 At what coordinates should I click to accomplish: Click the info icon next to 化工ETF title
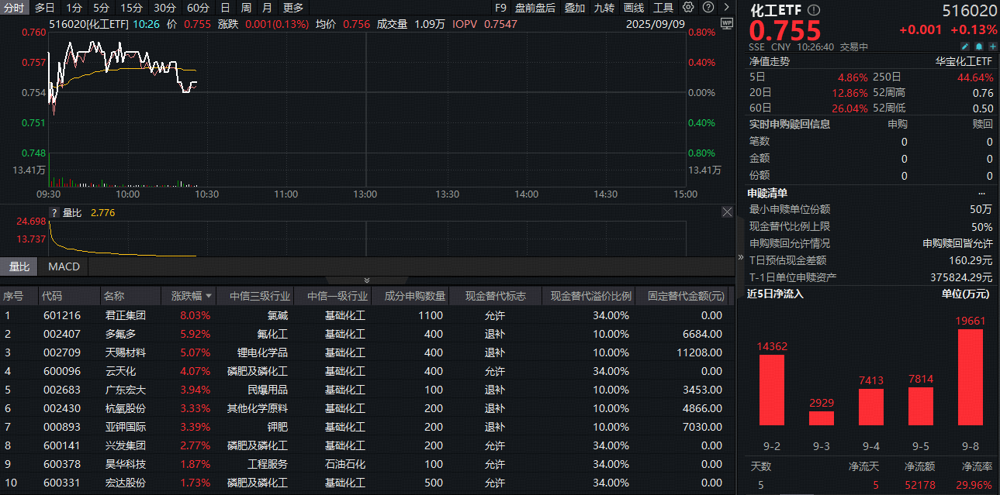[812, 10]
